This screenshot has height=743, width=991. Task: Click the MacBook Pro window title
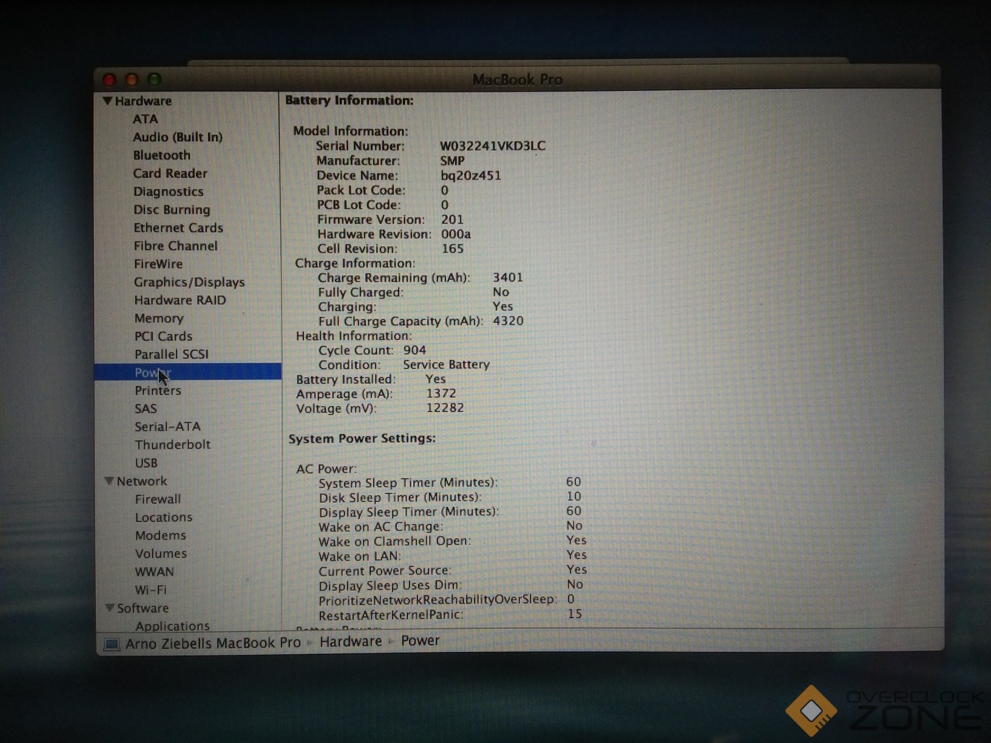point(517,79)
